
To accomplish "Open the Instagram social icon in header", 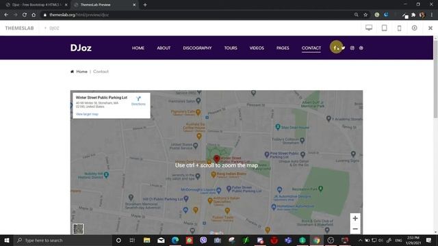I will [352, 48].
